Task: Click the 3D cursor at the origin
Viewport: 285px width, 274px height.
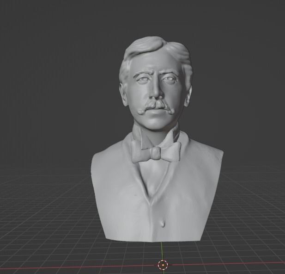Action: click(163, 265)
